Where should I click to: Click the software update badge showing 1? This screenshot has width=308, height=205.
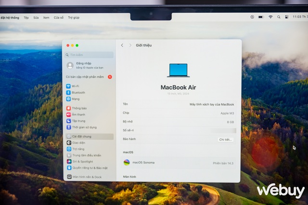pos(110,77)
